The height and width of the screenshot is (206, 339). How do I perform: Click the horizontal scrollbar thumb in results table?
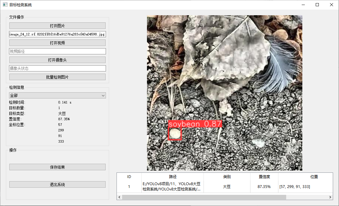click(x=204, y=197)
